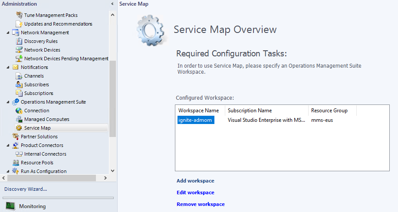398x212 pixels.
Task: Select Subscribers under Notifications
Action: 36,85
